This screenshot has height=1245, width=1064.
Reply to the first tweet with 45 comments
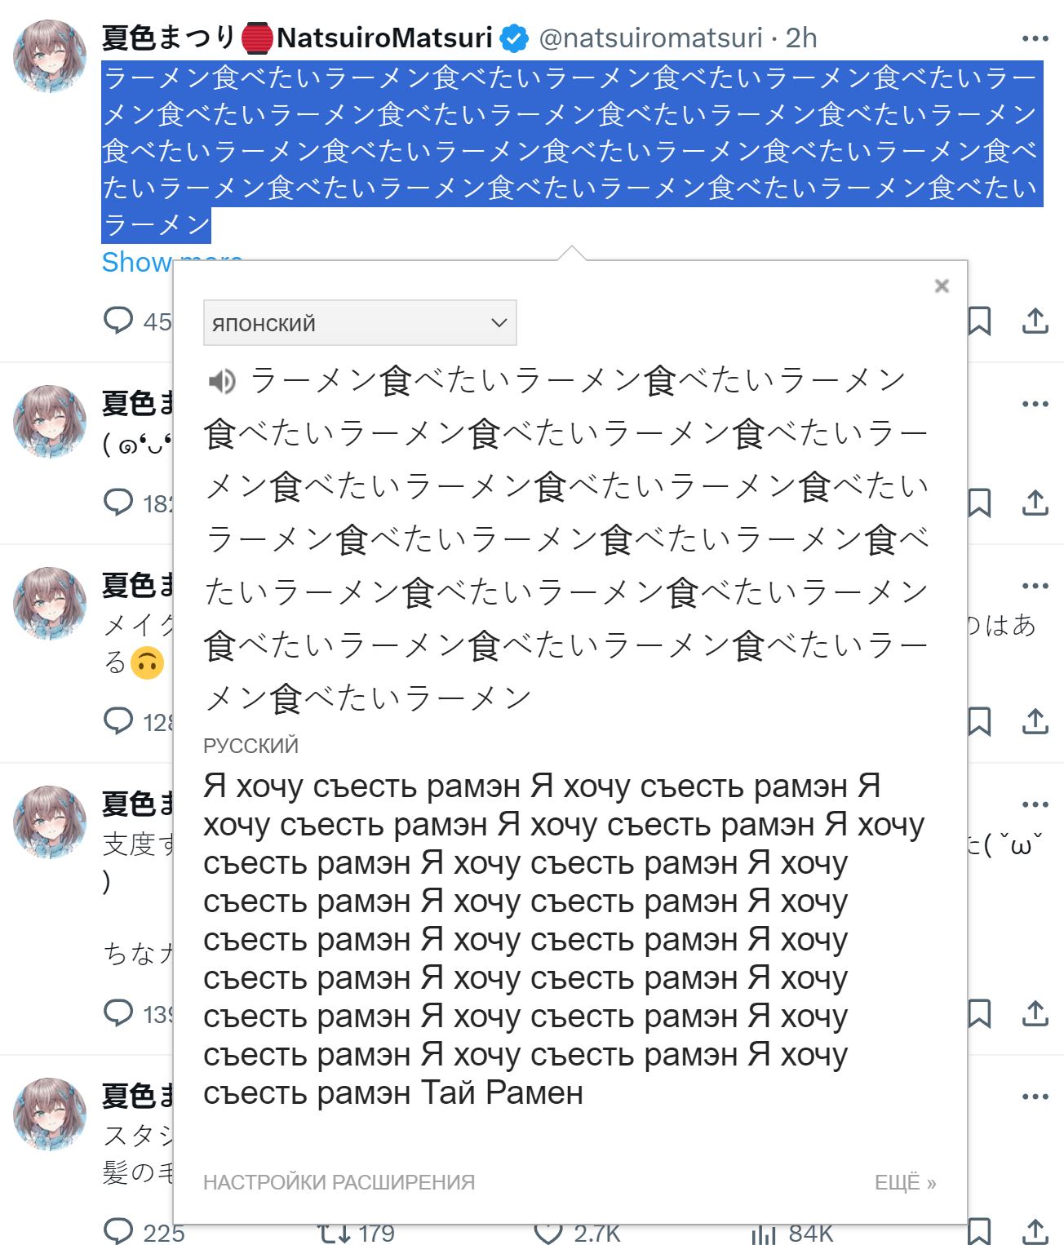tap(118, 320)
